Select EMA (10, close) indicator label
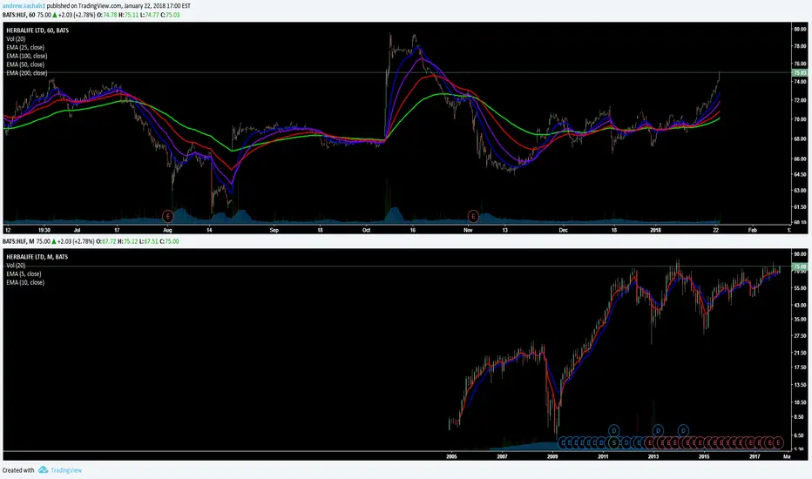This screenshot has height=479, width=812. point(25,283)
